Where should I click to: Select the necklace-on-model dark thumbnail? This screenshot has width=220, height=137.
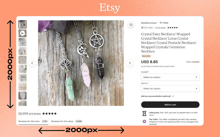pos(23,96)
